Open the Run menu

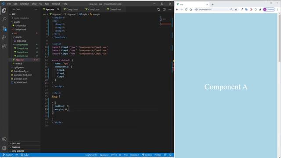coord(47,4)
